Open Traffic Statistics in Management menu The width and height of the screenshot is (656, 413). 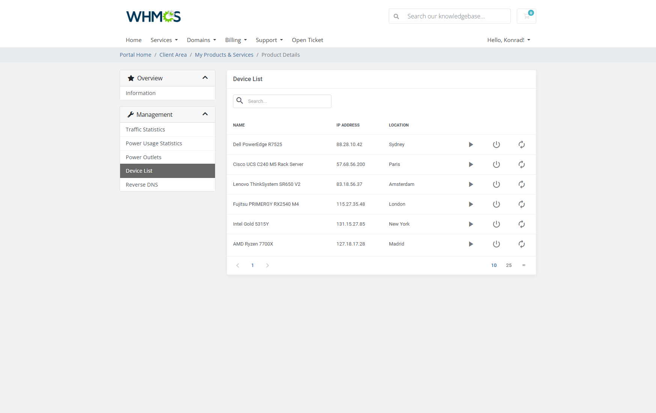coord(167,130)
